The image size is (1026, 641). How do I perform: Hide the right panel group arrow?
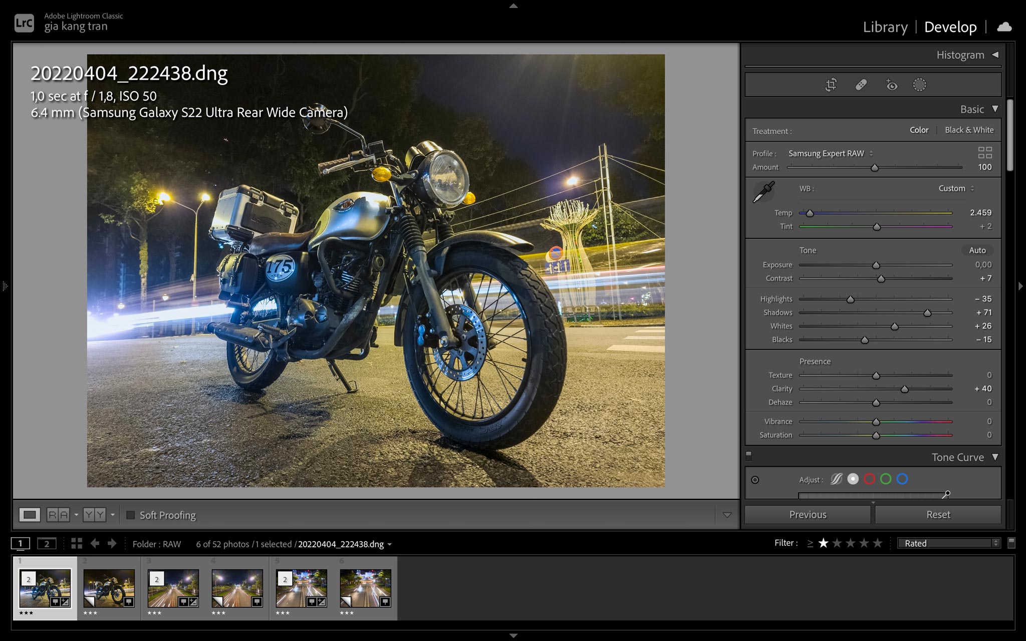1020,286
